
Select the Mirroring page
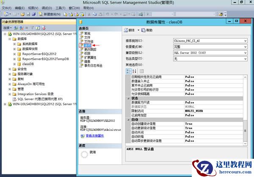pyautogui.click(x=87, y=61)
